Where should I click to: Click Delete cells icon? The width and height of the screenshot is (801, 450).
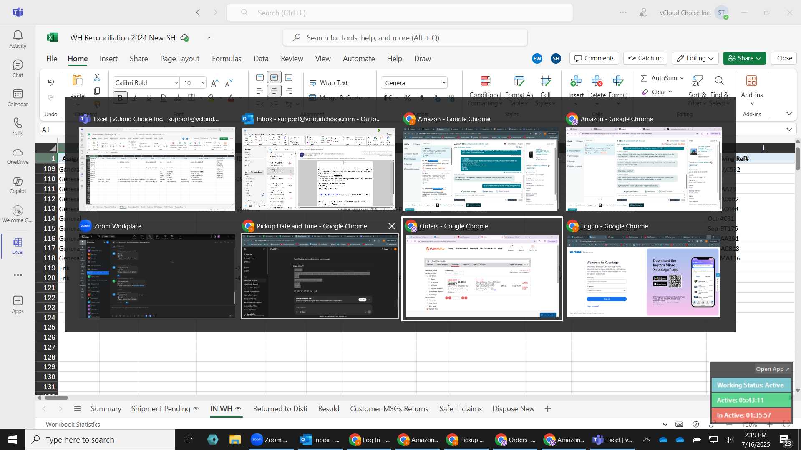point(597,81)
